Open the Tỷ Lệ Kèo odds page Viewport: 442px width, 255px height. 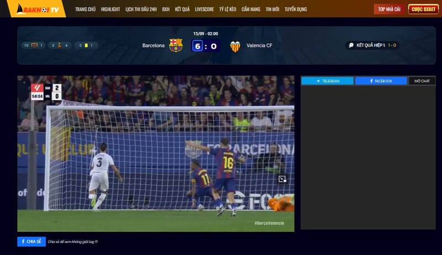(x=228, y=9)
